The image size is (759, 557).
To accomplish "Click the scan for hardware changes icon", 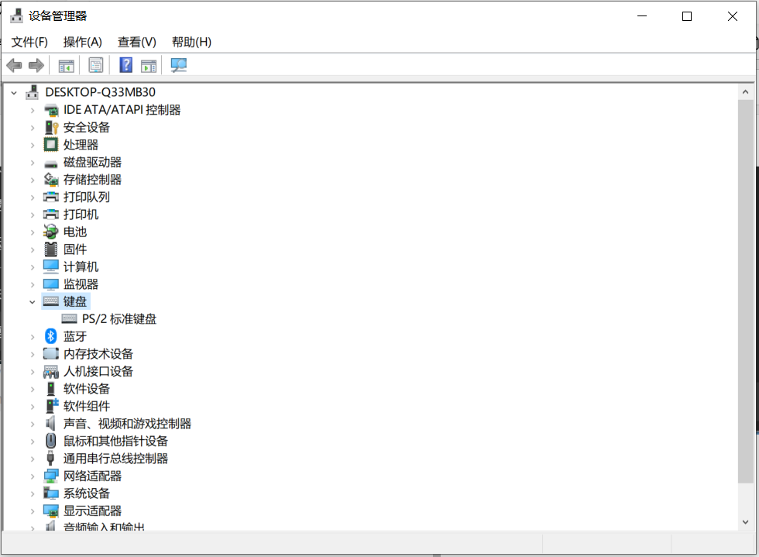I will [179, 64].
